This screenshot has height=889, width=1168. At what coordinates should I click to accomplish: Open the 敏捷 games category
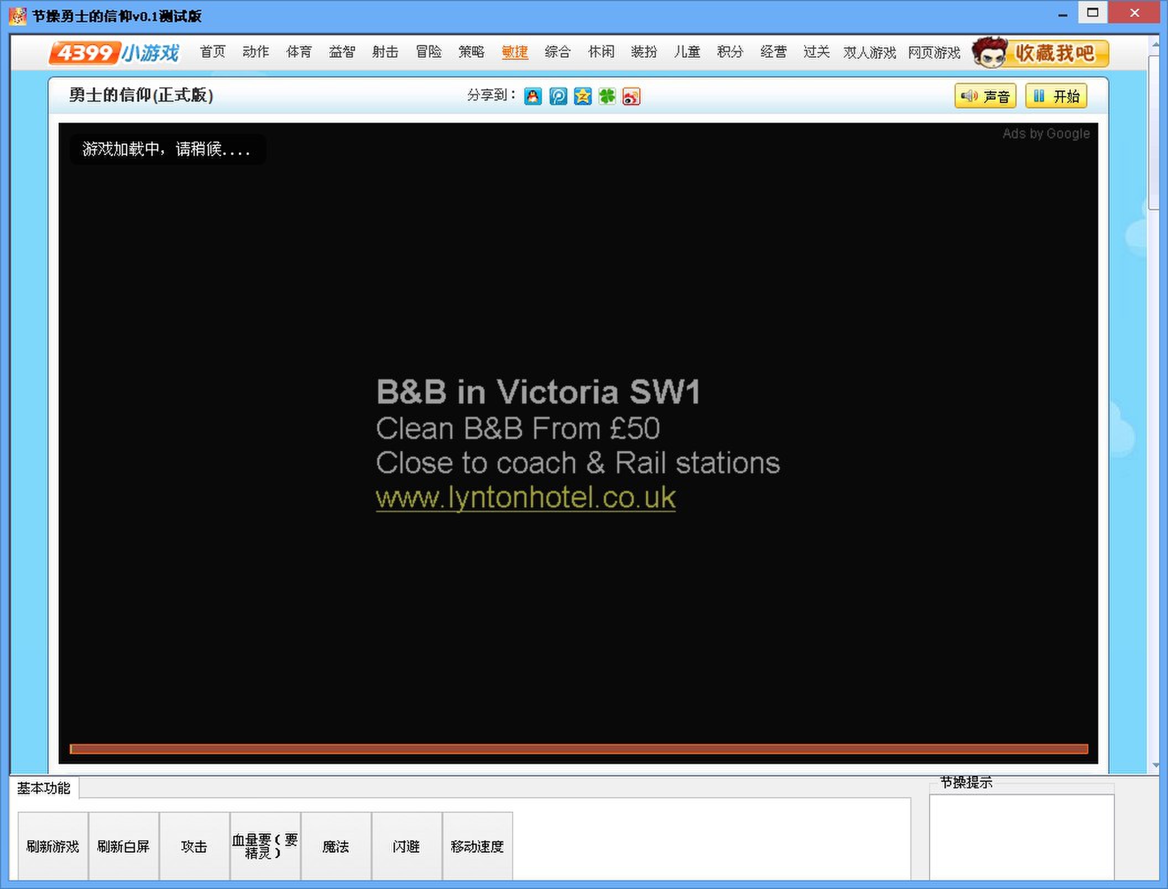coord(514,52)
